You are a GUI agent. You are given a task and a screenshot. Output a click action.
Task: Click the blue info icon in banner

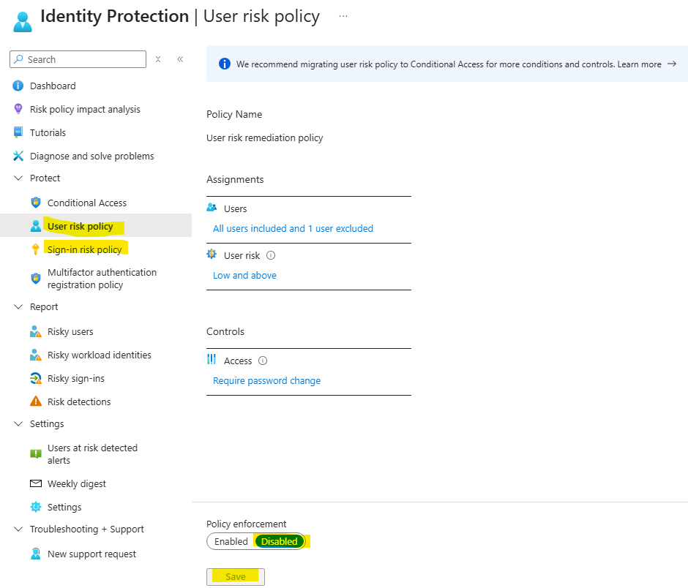[x=224, y=64]
